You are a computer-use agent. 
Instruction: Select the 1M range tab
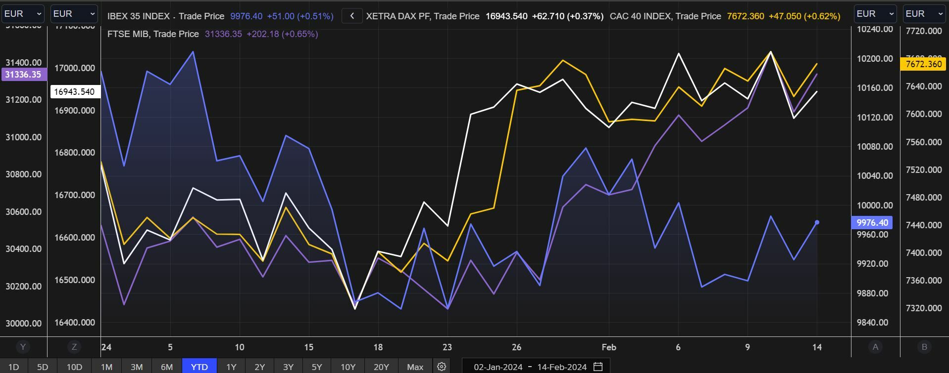coord(106,367)
